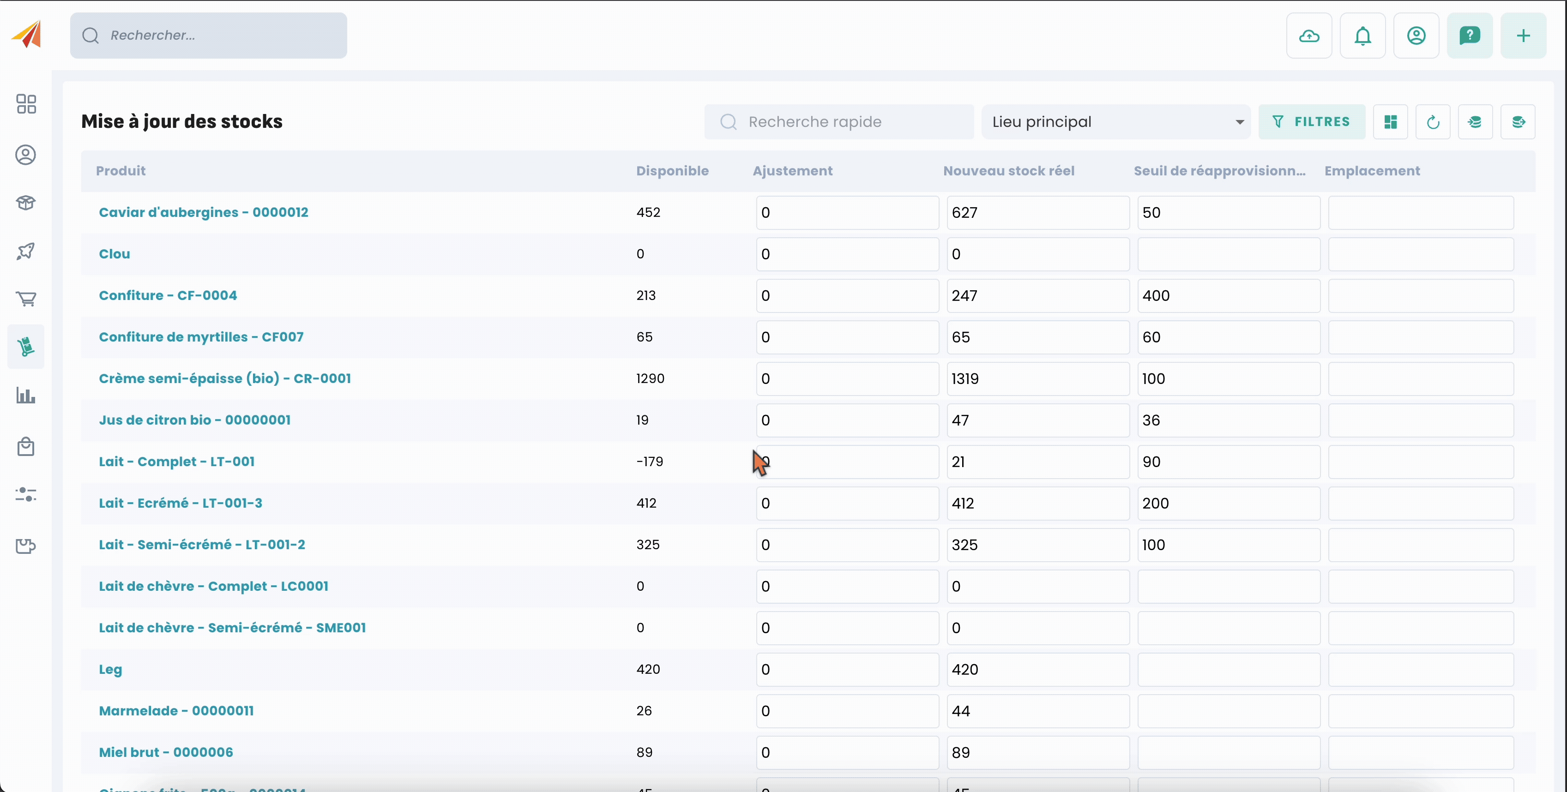Click the refresh icon in table toolbar
Viewport: 1567px width, 792px height.
(1433, 122)
